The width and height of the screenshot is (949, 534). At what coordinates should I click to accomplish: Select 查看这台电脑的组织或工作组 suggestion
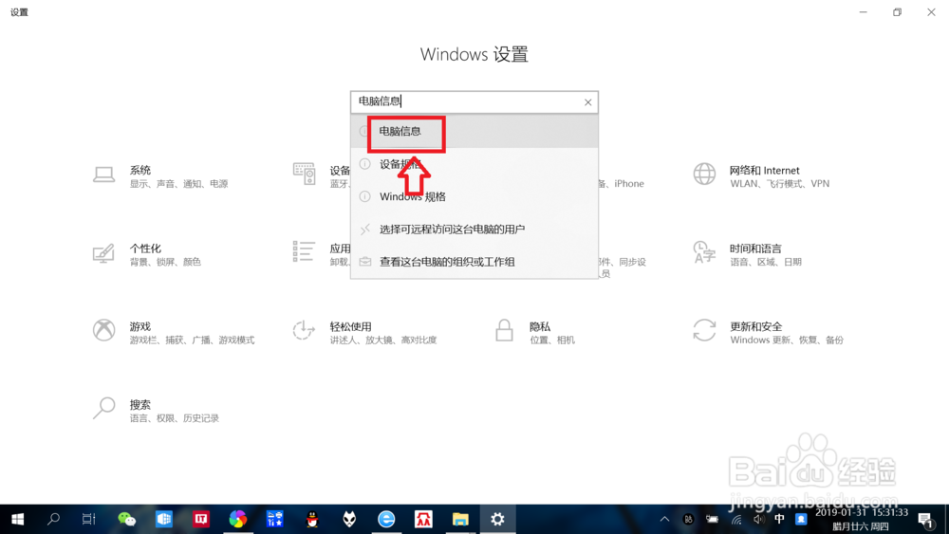click(x=474, y=262)
